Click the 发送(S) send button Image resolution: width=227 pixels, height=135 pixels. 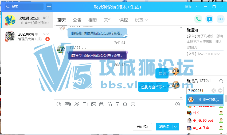164,127
